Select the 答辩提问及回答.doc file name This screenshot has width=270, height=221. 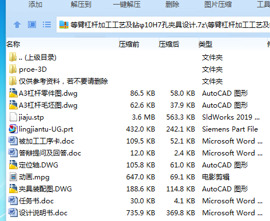point(50,153)
